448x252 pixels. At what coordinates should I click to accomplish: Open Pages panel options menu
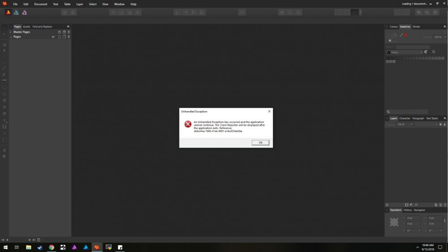[68, 26]
